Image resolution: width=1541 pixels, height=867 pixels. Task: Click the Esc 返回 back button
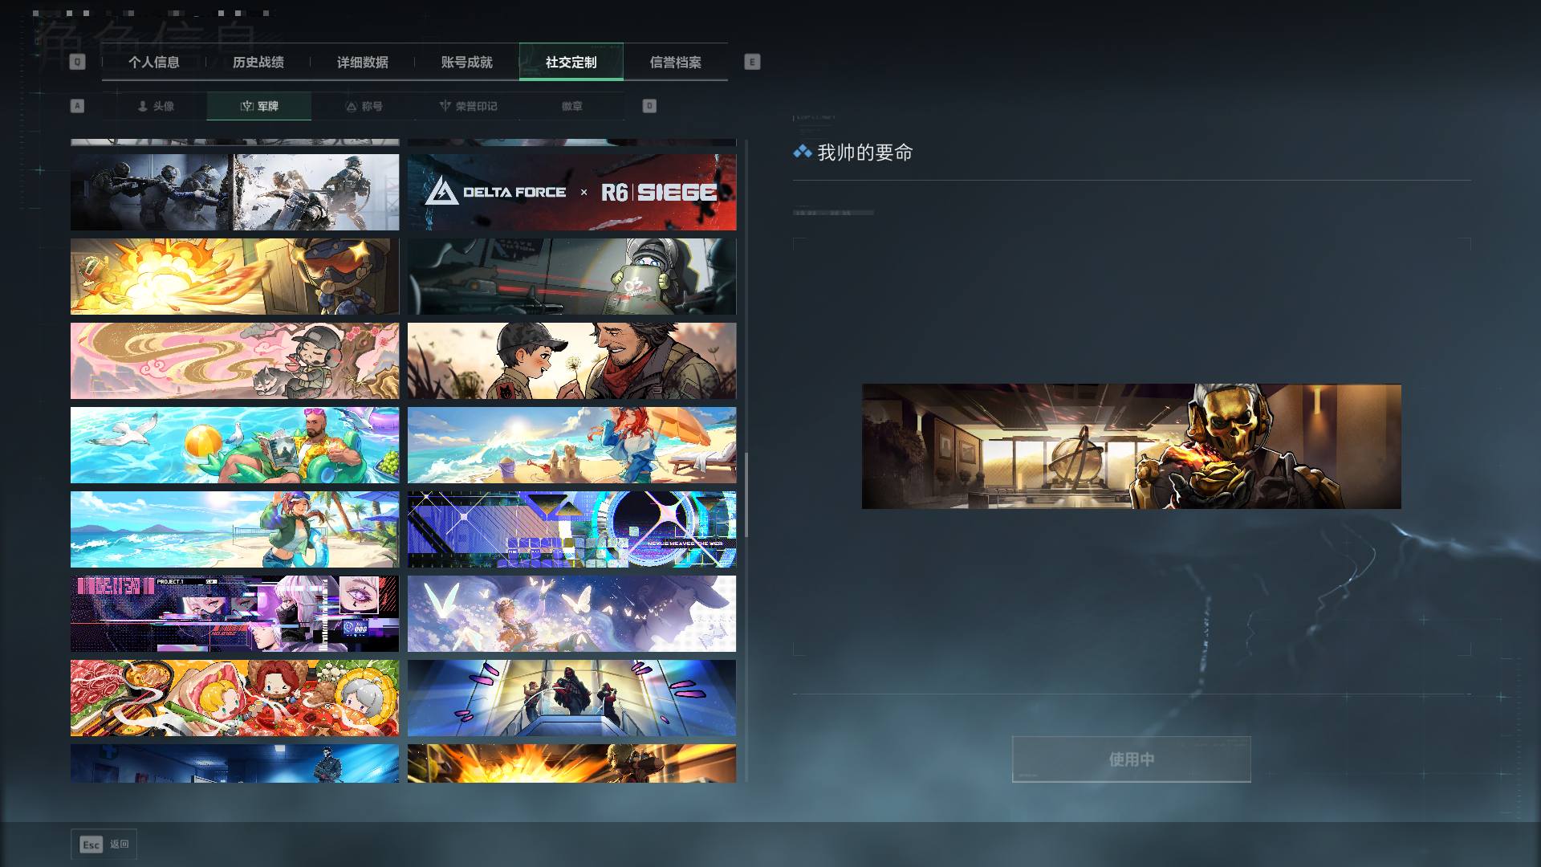coord(104,845)
